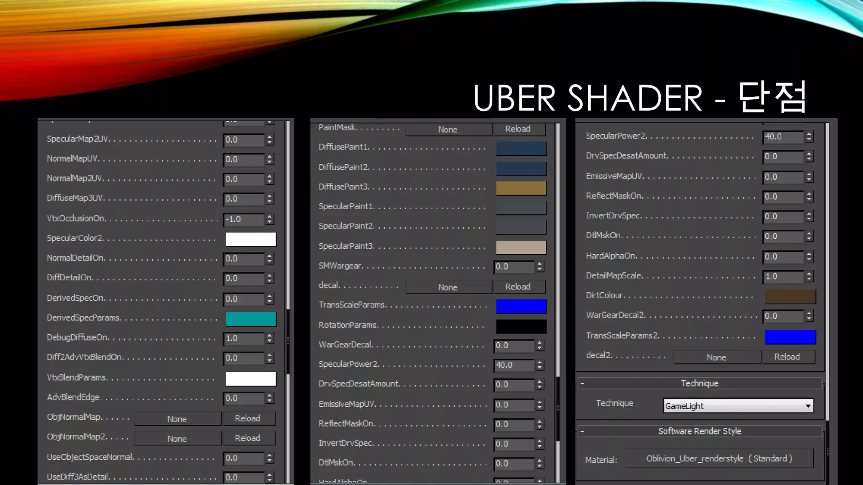
Task: Click the DiffusePaint3 tan color swatch
Action: pyautogui.click(x=521, y=188)
